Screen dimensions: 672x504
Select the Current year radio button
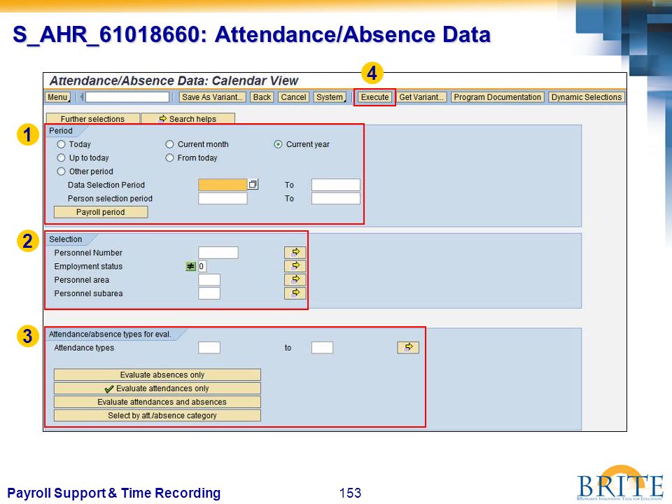pyautogui.click(x=278, y=144)
